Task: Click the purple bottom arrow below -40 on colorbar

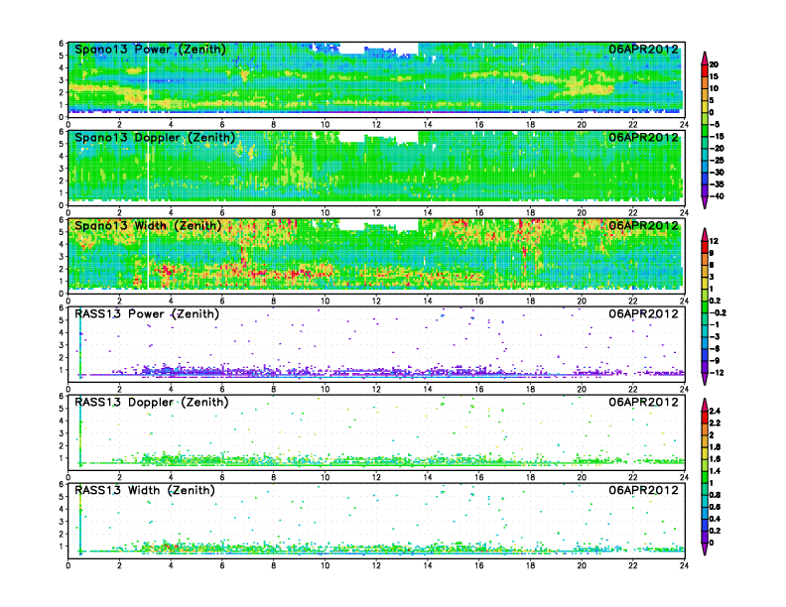Action: 705,201
